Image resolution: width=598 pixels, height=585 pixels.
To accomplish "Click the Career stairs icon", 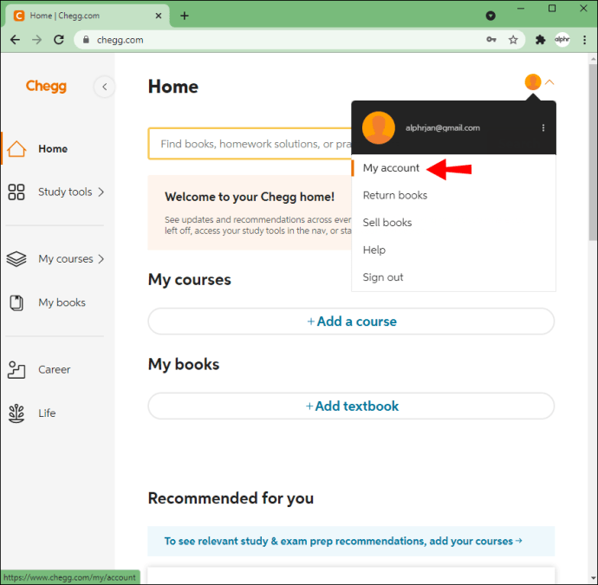I will tap(16, 369).
